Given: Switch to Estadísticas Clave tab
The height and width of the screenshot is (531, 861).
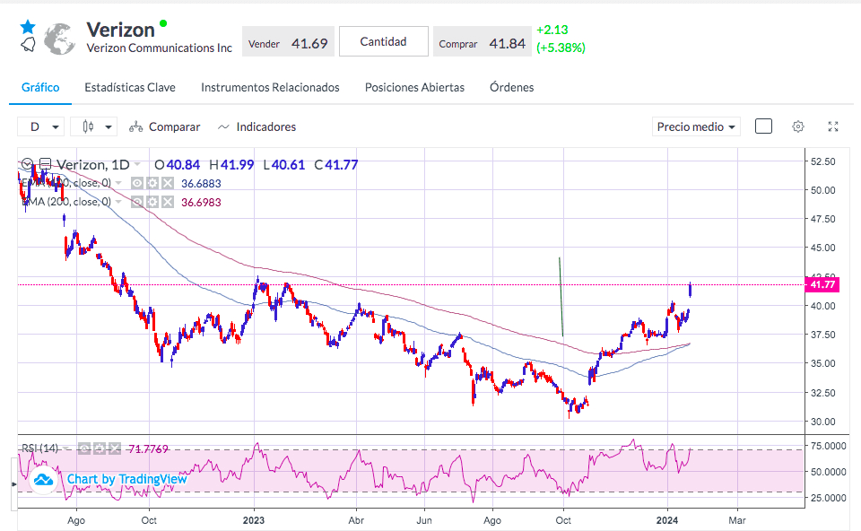Looking at the screenshot, I should point(130,87).
